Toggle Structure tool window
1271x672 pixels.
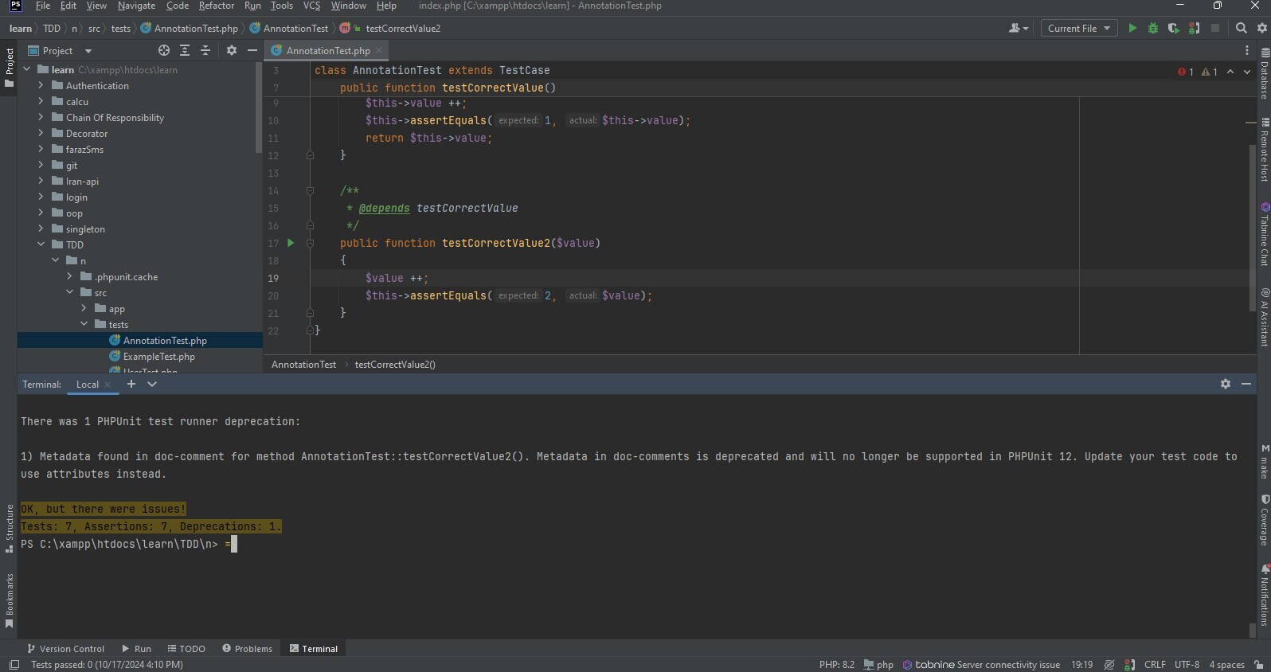9,529
